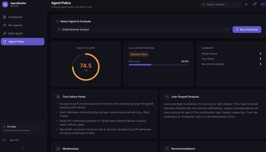Click in the Search agents field

220,4
